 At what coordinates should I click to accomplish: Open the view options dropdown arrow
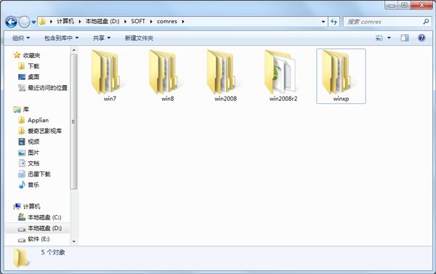(x=389, y=38)
